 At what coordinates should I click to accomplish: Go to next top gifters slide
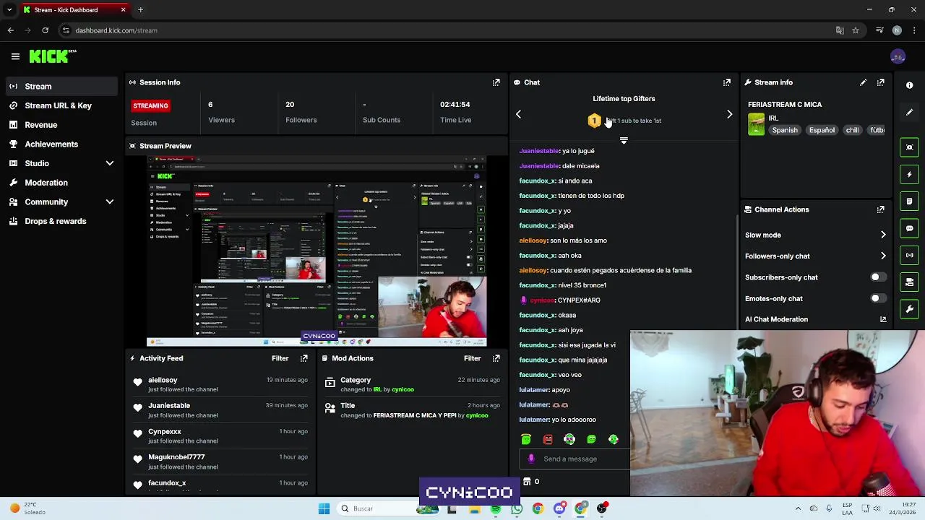click(729, 114)
